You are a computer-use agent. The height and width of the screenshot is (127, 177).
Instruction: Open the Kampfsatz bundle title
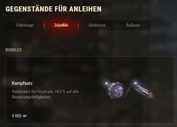[x=22, y=83]
